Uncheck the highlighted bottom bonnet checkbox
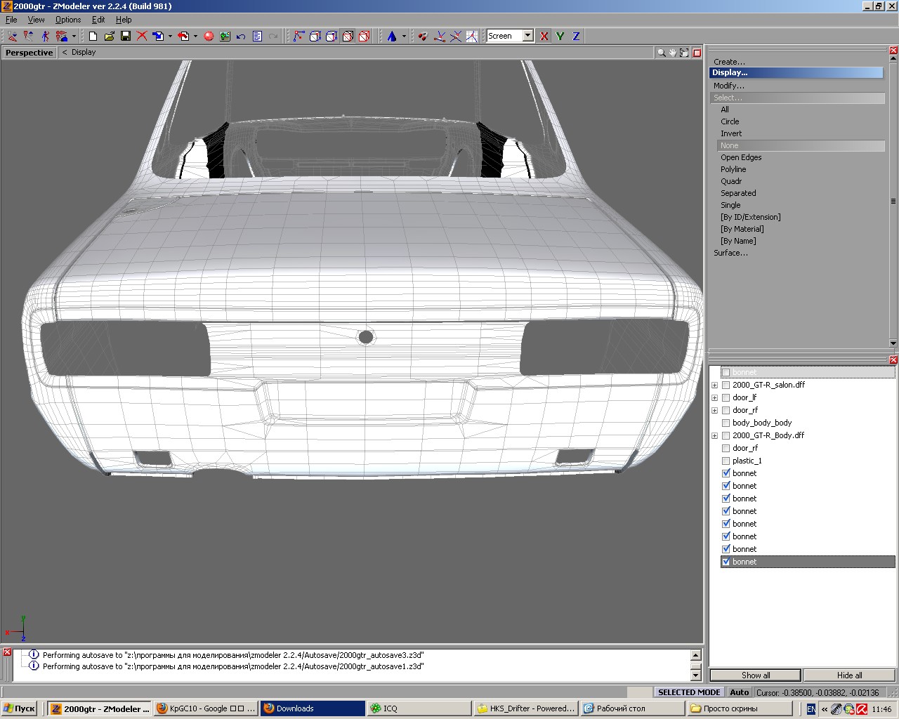Screen dimensions: 899x719 point(726,562)
